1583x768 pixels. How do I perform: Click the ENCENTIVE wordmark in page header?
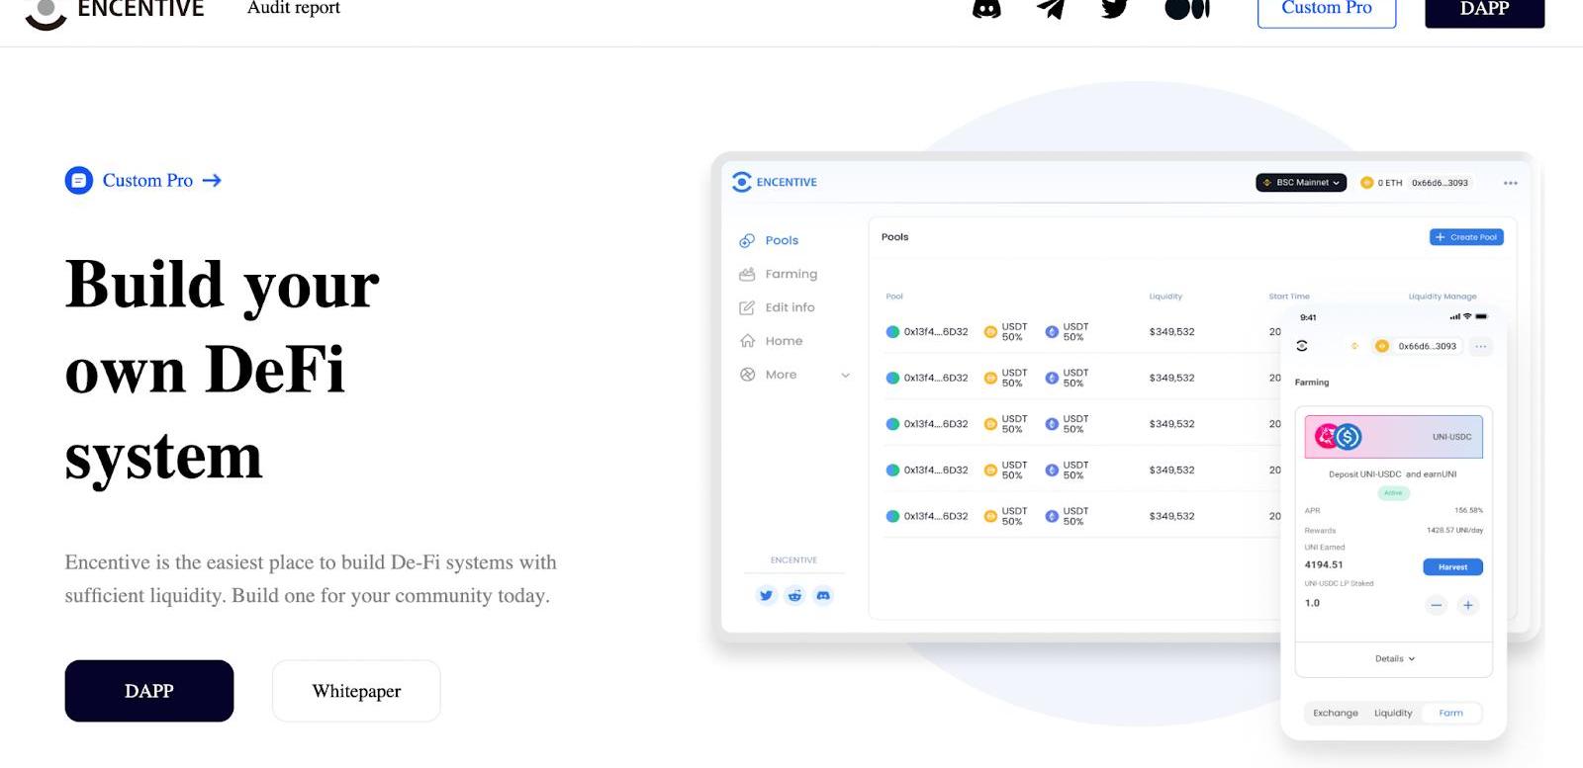tap(140, 9)
